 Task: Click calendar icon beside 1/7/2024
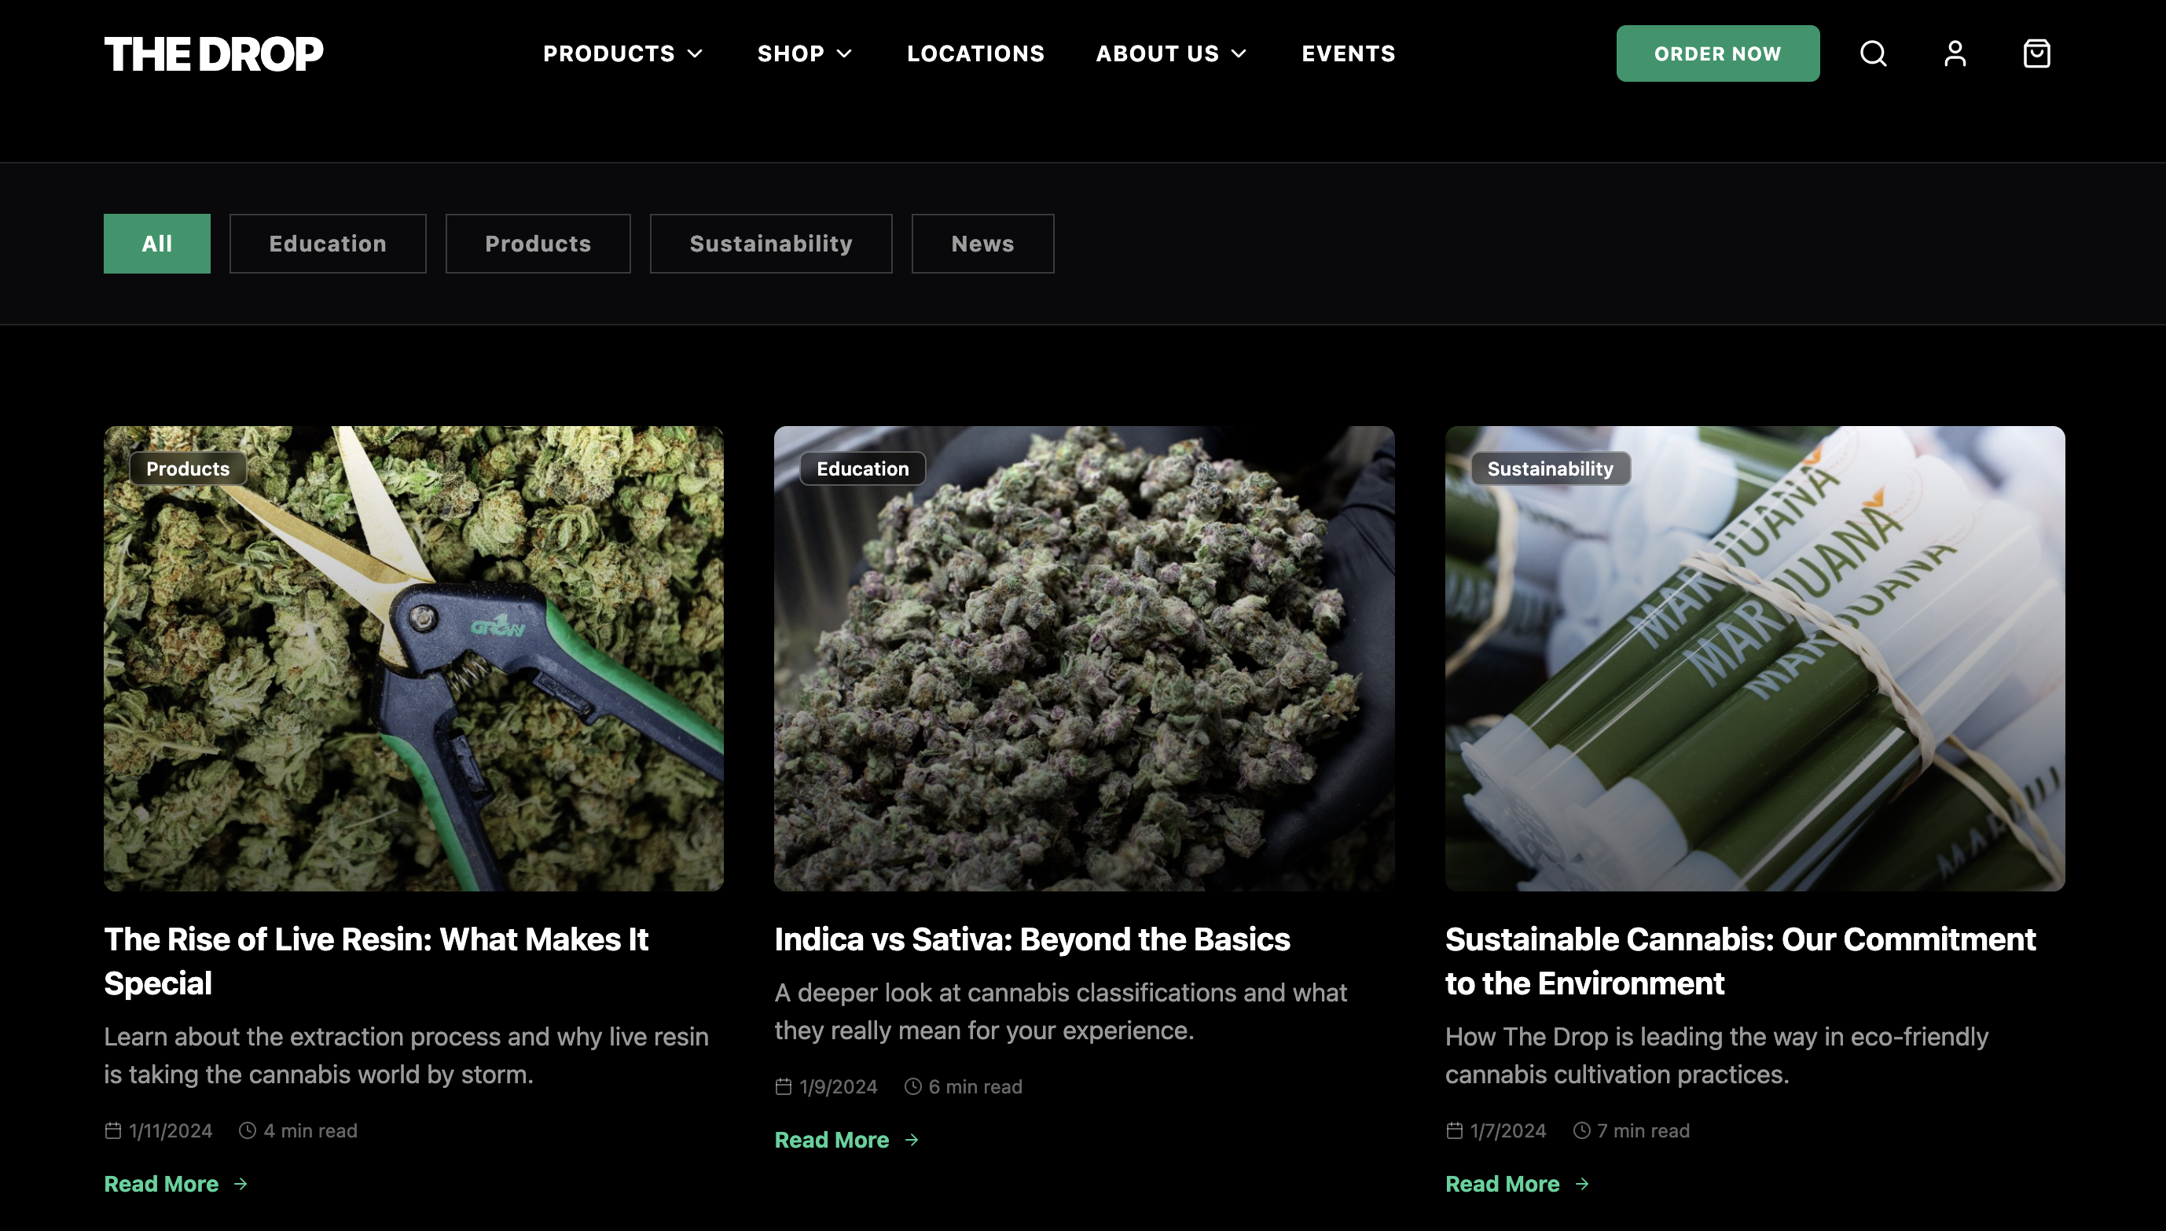pos(1455,1130)
